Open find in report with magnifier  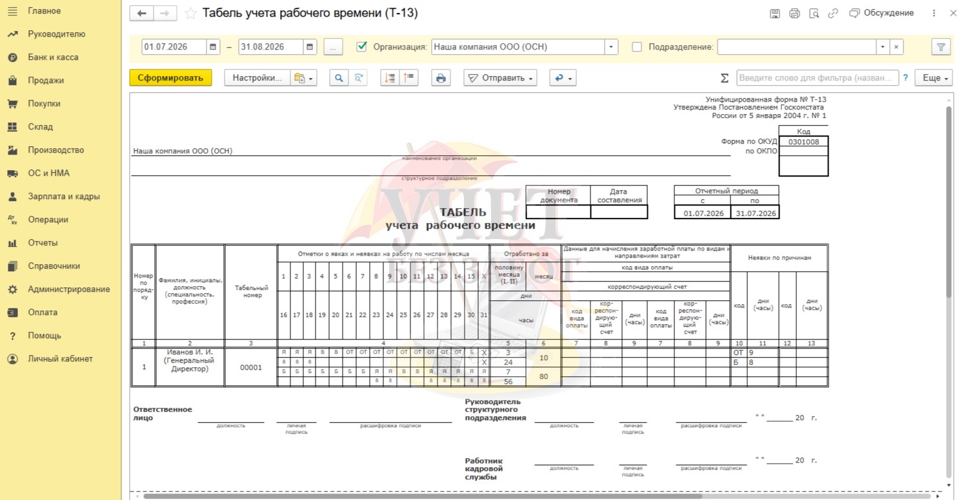[x=339, y=78]
